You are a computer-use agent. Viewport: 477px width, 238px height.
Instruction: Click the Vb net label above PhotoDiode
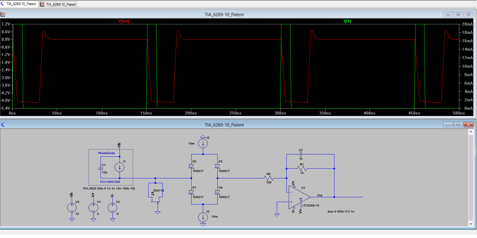119,145
